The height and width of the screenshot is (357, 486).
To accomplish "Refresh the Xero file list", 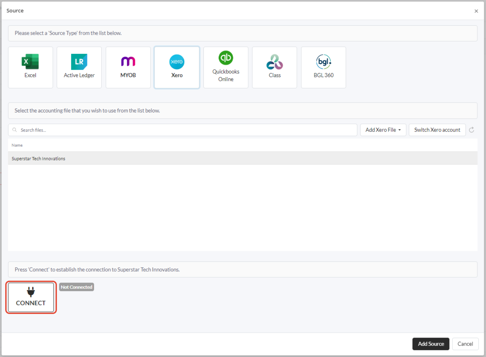I will point(471,130).
